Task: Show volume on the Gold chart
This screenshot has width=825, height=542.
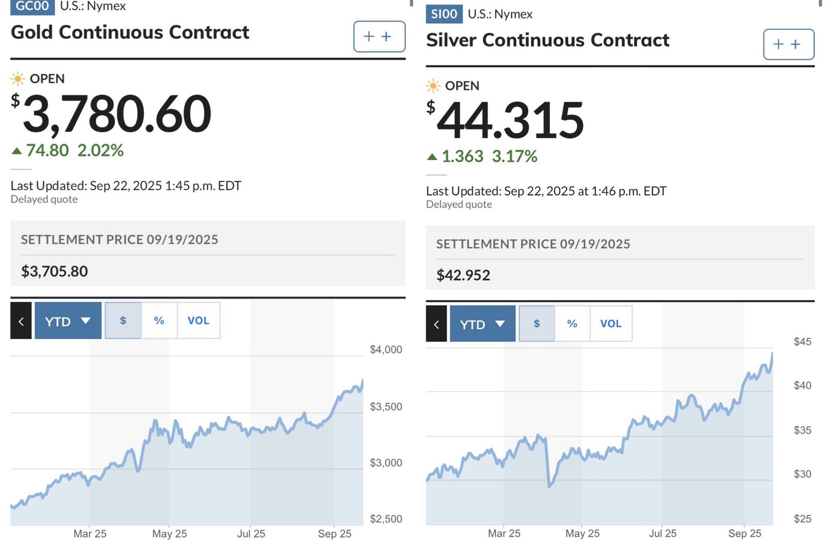Action: (198, 321)
